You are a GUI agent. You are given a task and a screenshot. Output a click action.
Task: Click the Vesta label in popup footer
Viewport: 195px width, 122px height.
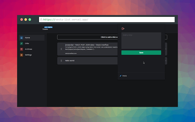tap(125, 76)
